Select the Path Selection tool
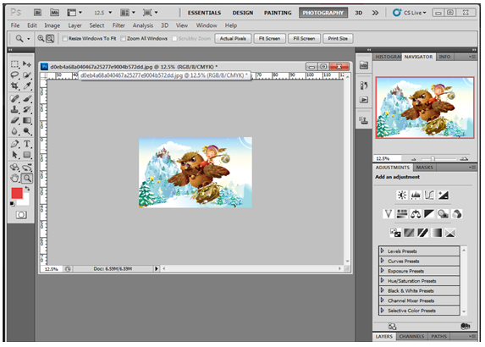This screenshot has height=347, width=485. click(x=14, y=155)
